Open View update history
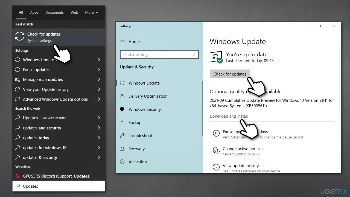 click(x=241, y=166)
